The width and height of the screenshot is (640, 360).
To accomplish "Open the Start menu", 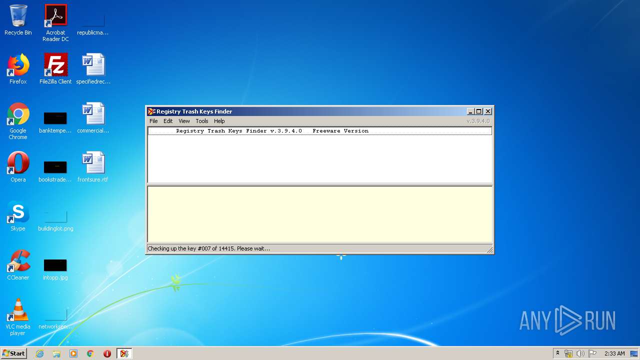I will click(x=13, y=353).
